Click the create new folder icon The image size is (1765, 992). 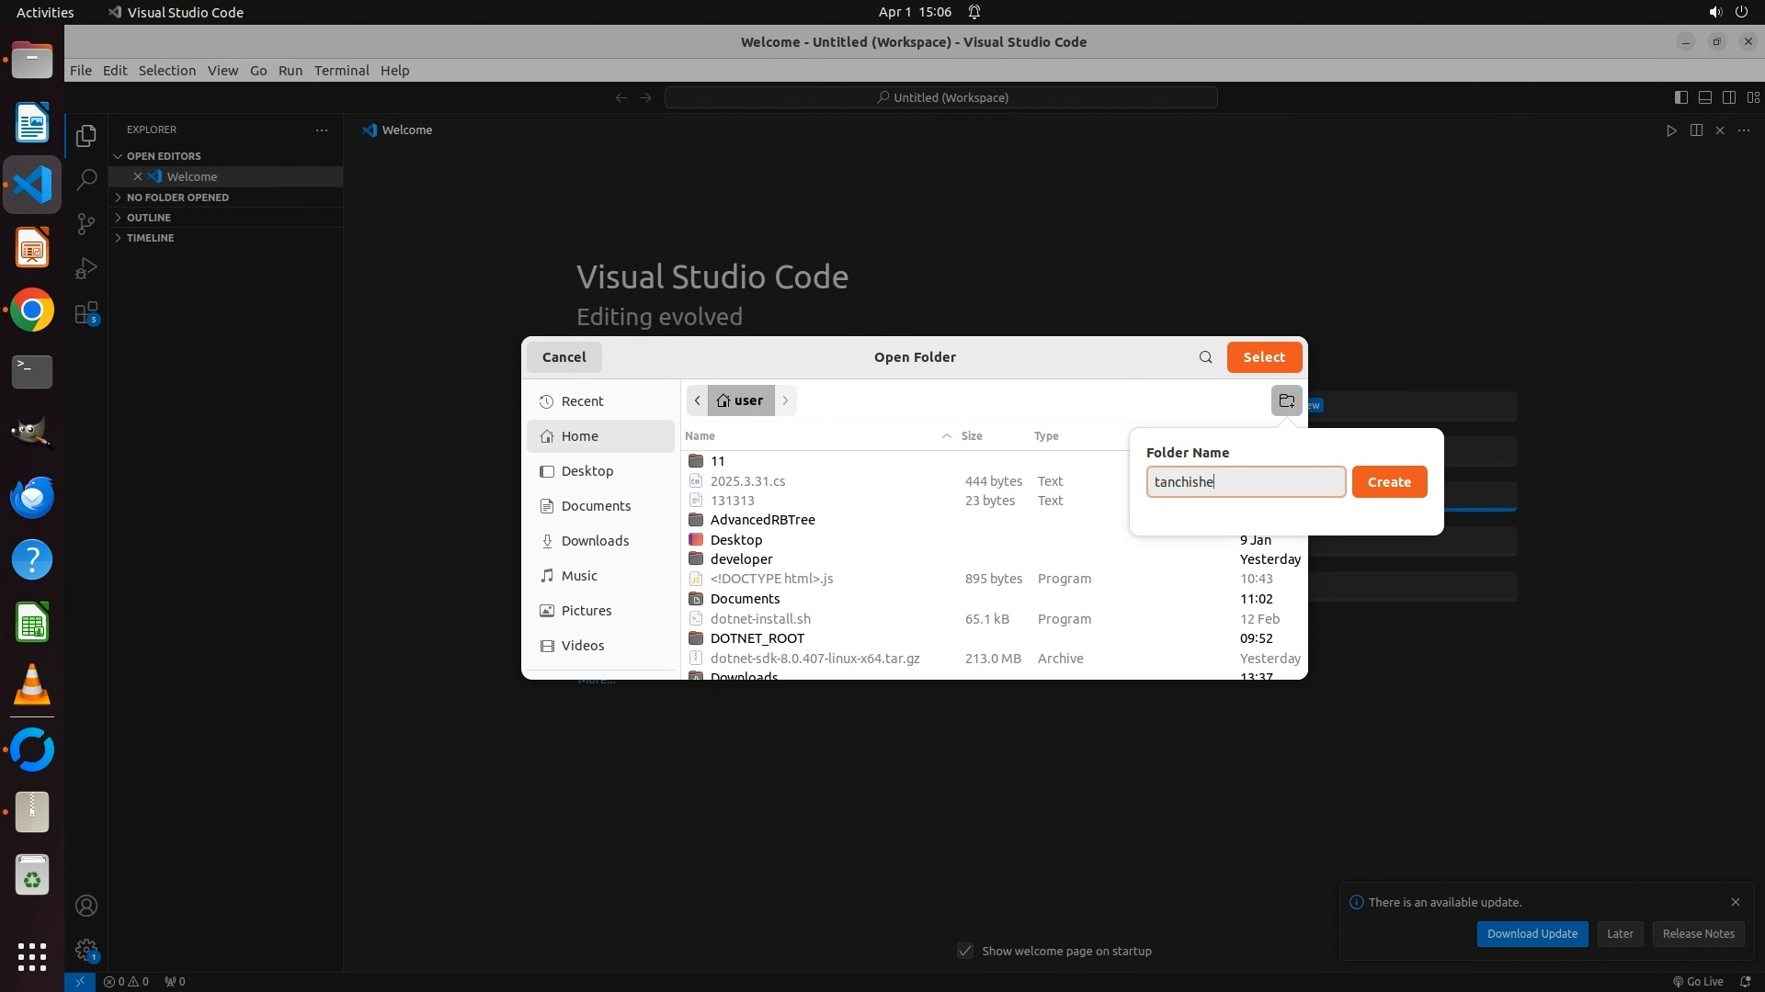point(1286,400)
